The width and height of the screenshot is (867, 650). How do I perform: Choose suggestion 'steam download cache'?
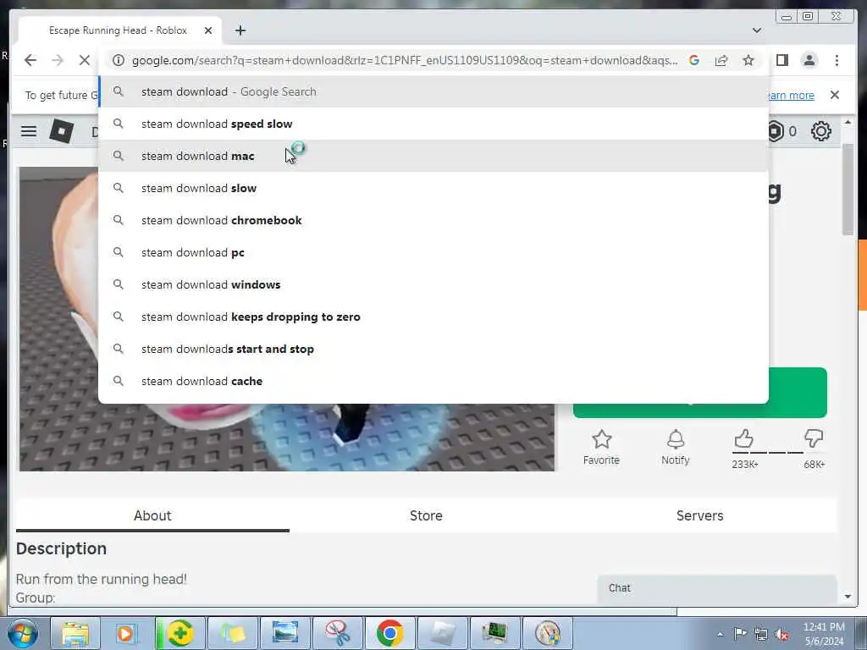click(433, 381)
